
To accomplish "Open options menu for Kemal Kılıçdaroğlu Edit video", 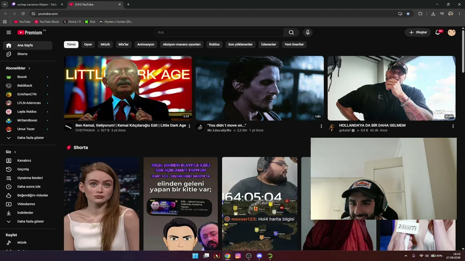I will (189, 126).
